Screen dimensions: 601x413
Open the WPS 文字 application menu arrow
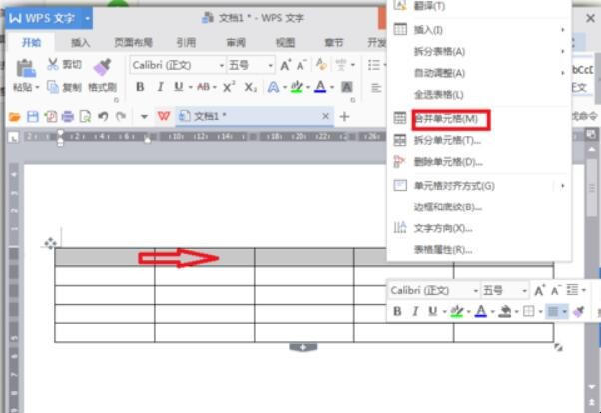(x=88, y=18)
